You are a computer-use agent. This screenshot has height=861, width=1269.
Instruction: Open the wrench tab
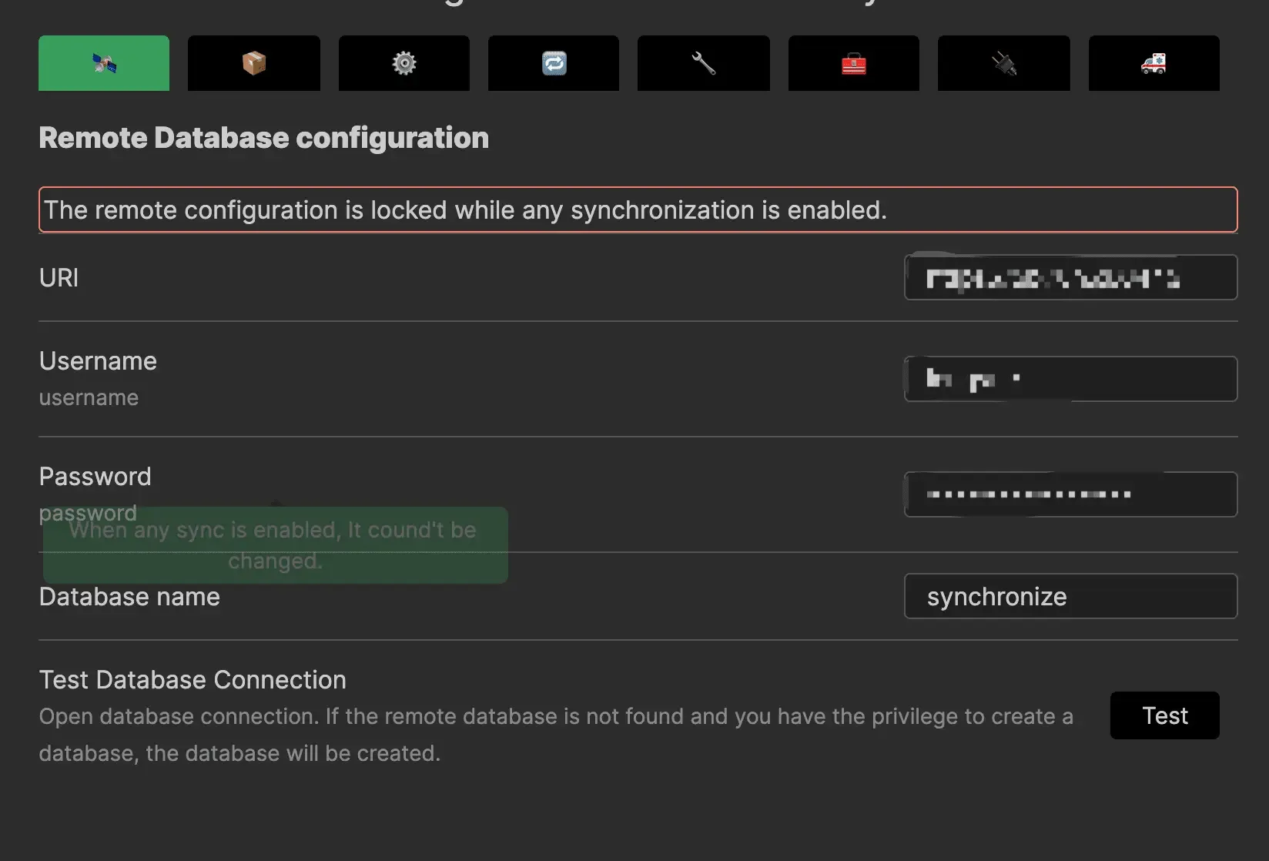[703, 63]
